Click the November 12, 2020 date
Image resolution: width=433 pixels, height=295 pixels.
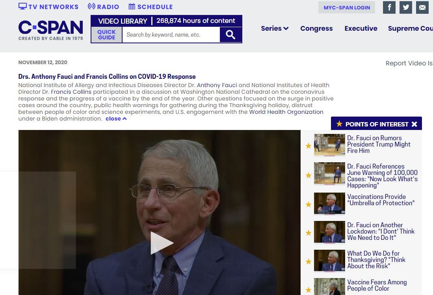coord(43,62)
